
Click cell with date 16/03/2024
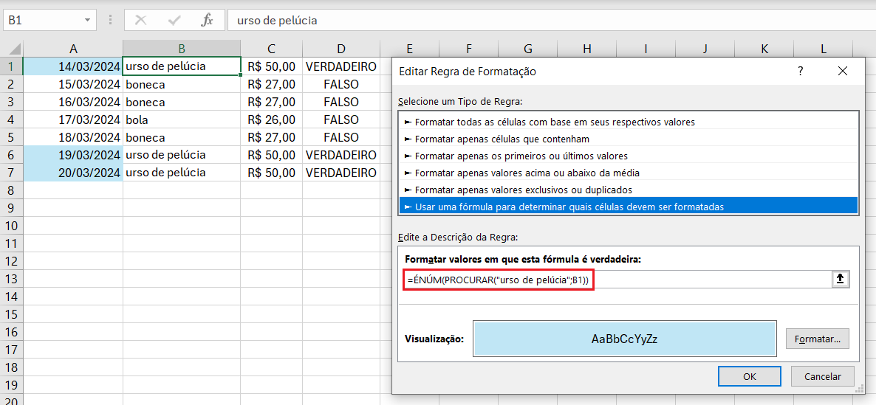73,102
